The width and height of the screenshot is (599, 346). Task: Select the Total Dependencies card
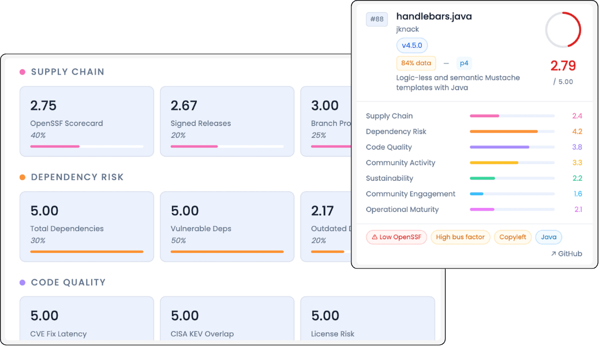click(87, 226)
